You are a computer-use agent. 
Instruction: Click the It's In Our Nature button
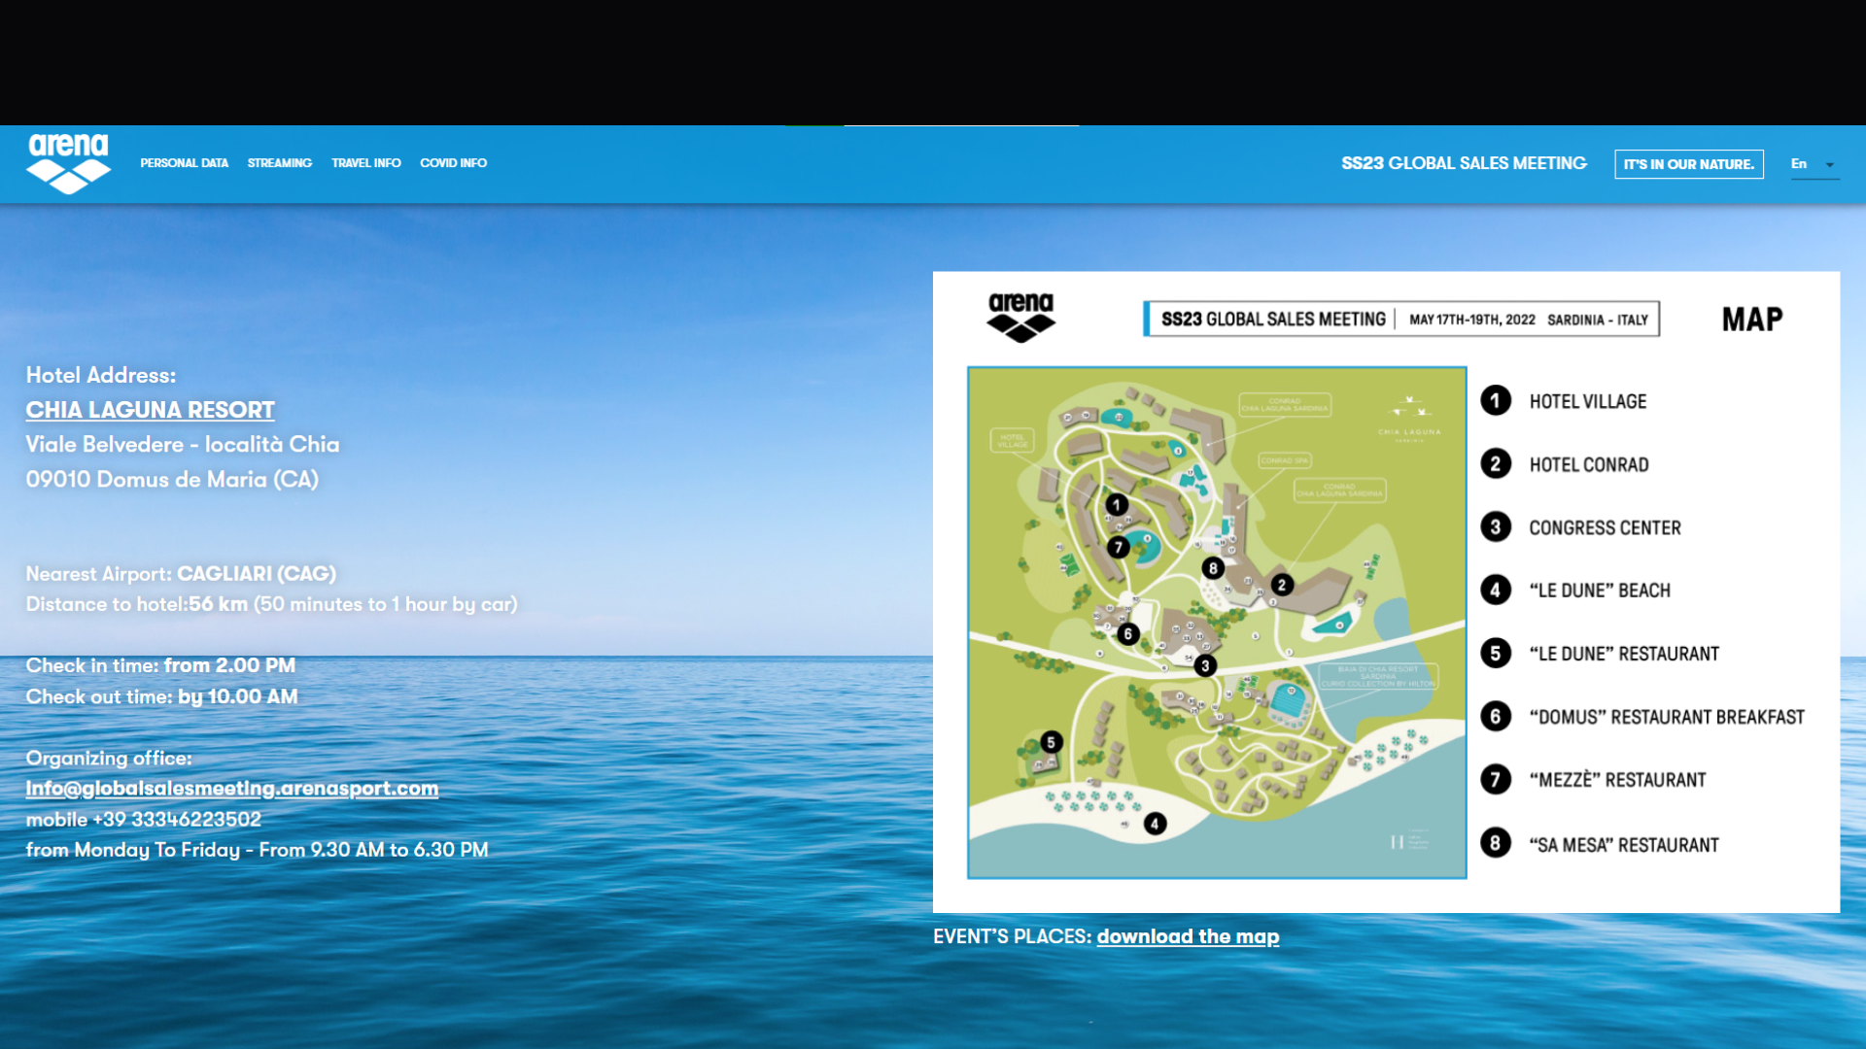[1689, 164]
